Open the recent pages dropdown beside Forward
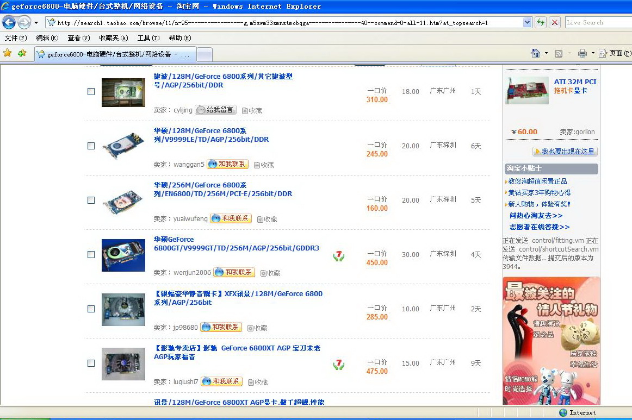Image resolution: width=632 pixels, height=420 pixels. click(36, 23)
